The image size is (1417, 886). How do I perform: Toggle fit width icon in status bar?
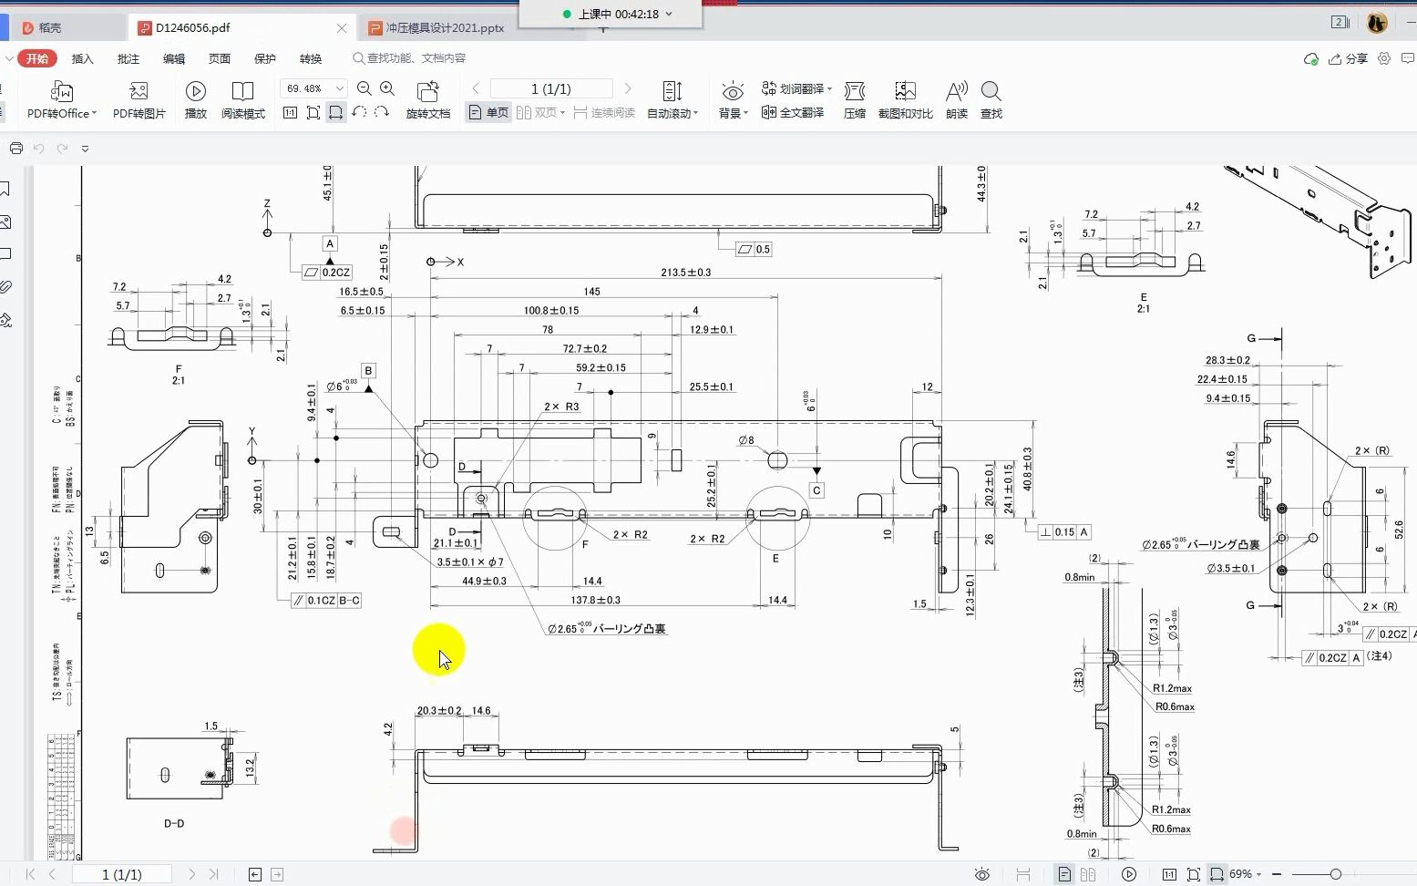pos(1217,874)
